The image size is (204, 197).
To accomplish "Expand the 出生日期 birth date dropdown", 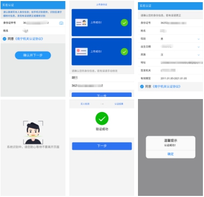I will pyautogui.click(x=199, y=47).
